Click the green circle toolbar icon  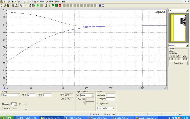point(53,5)
